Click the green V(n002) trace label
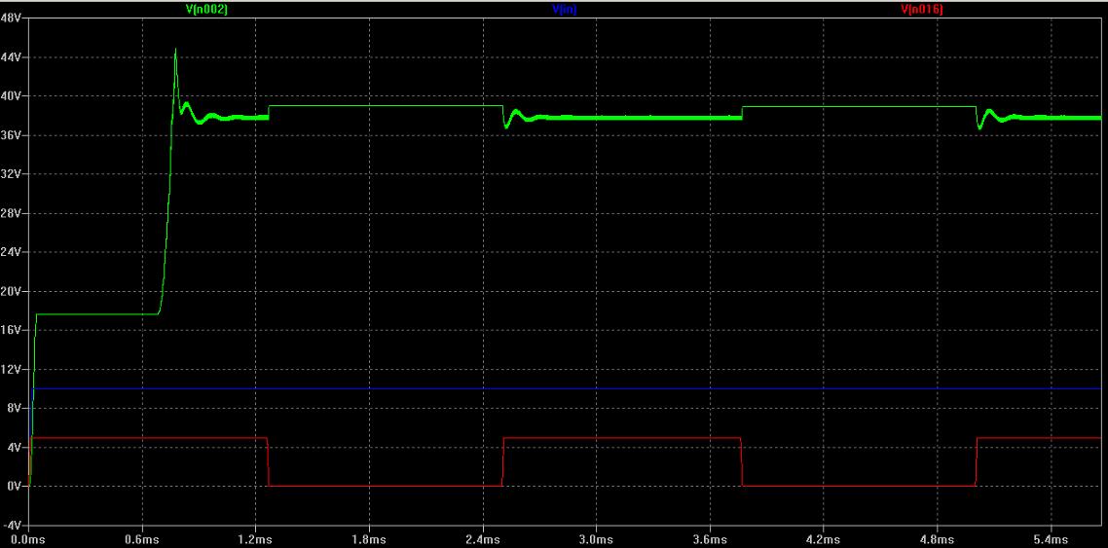This screenshot has height=548, width=1108. click(206, 9)
